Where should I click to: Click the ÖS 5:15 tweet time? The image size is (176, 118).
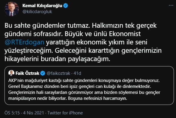coord(12,113)
